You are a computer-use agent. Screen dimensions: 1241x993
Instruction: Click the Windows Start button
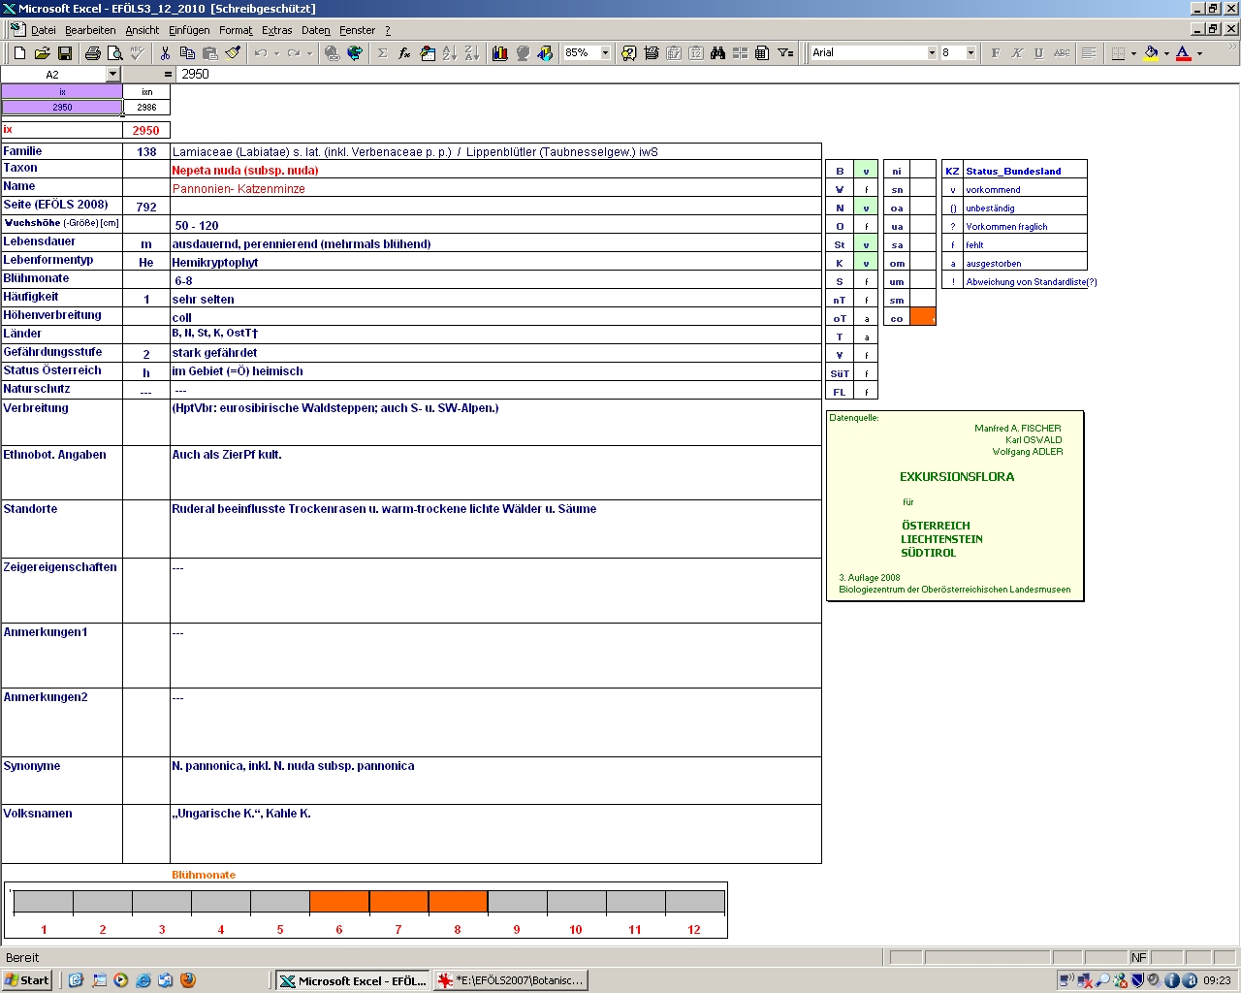(x=27, y=980)
